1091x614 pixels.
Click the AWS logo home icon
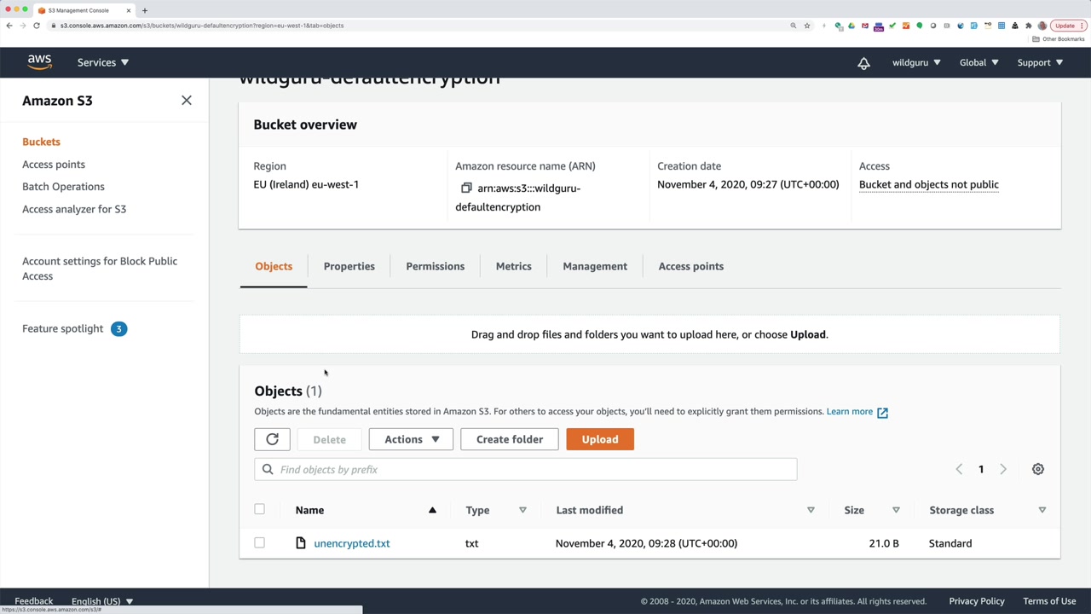click(39, 62)
